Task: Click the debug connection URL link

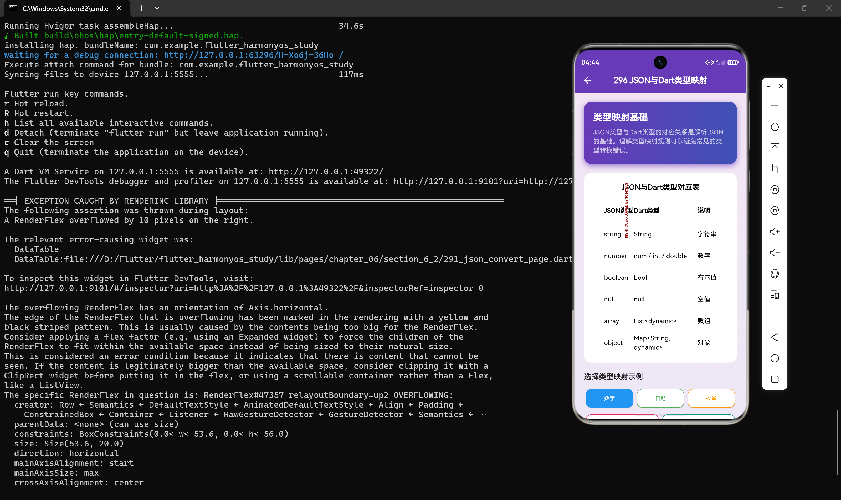Action: coord(254,55)
